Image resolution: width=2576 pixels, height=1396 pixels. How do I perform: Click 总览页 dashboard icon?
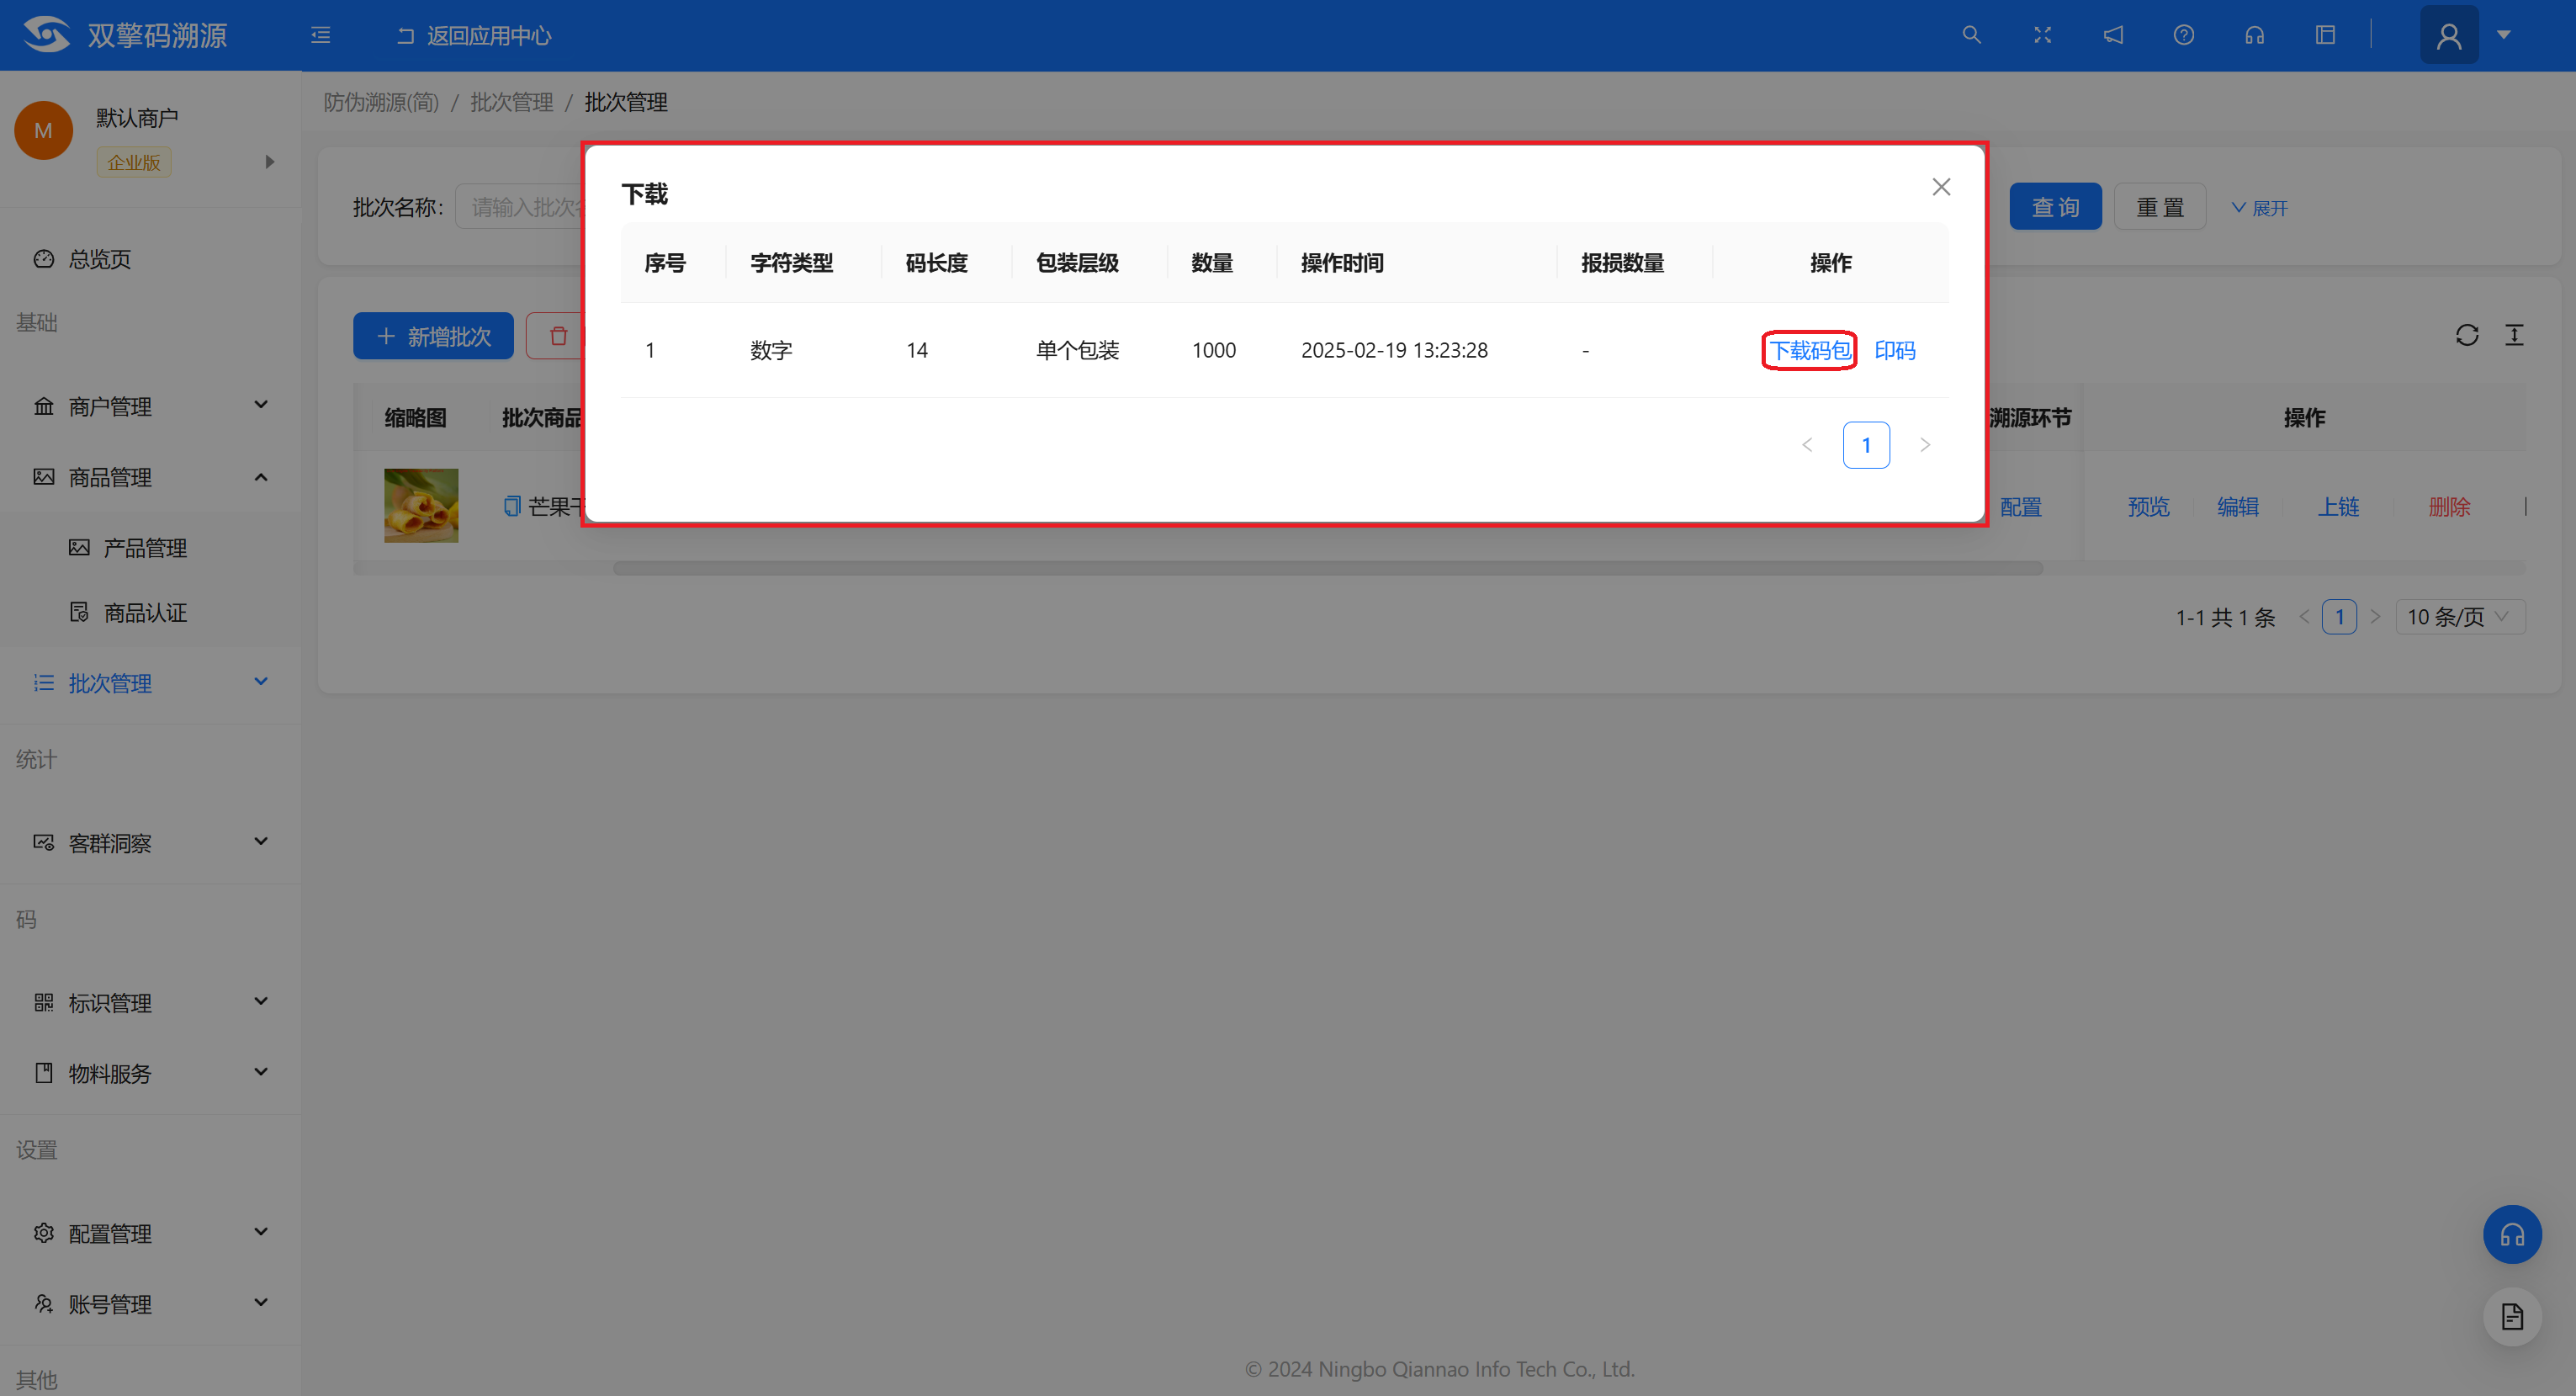click(x=44, y=259)
